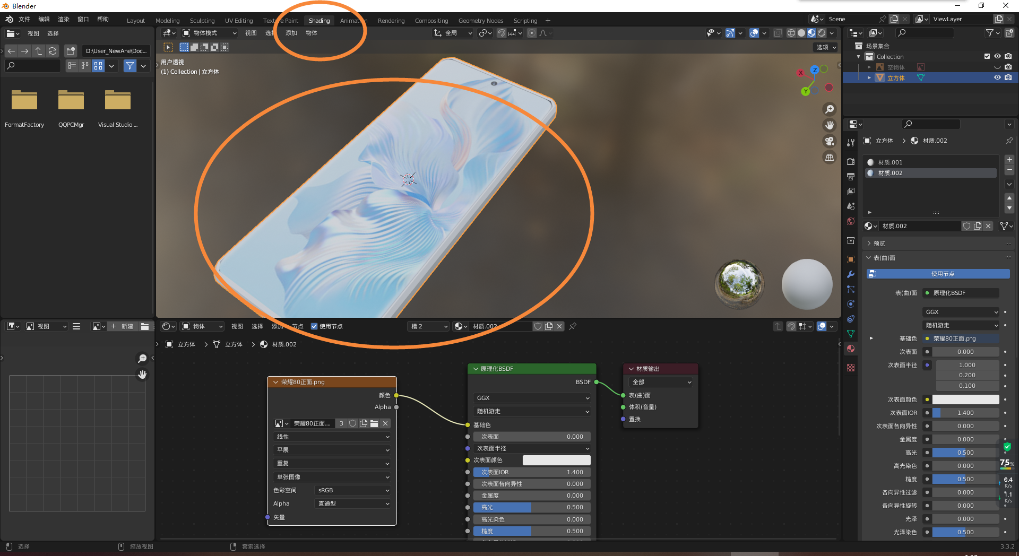Toggle the 使用节点 button in material properties

[x=938, y=274]
